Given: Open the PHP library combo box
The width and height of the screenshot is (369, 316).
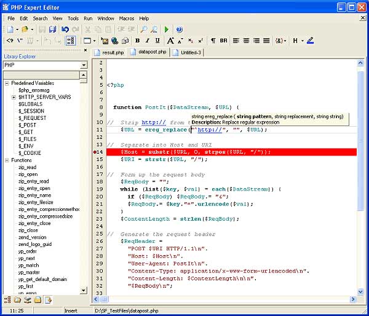Looking at the screenshot, I should (45, 65).
